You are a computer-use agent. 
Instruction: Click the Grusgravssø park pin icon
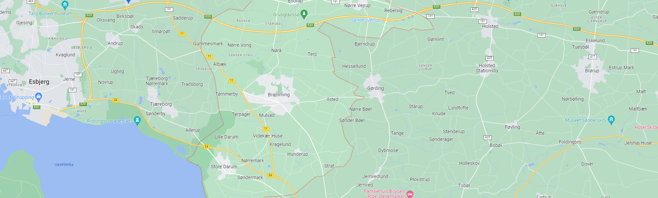tap(304, 14)
